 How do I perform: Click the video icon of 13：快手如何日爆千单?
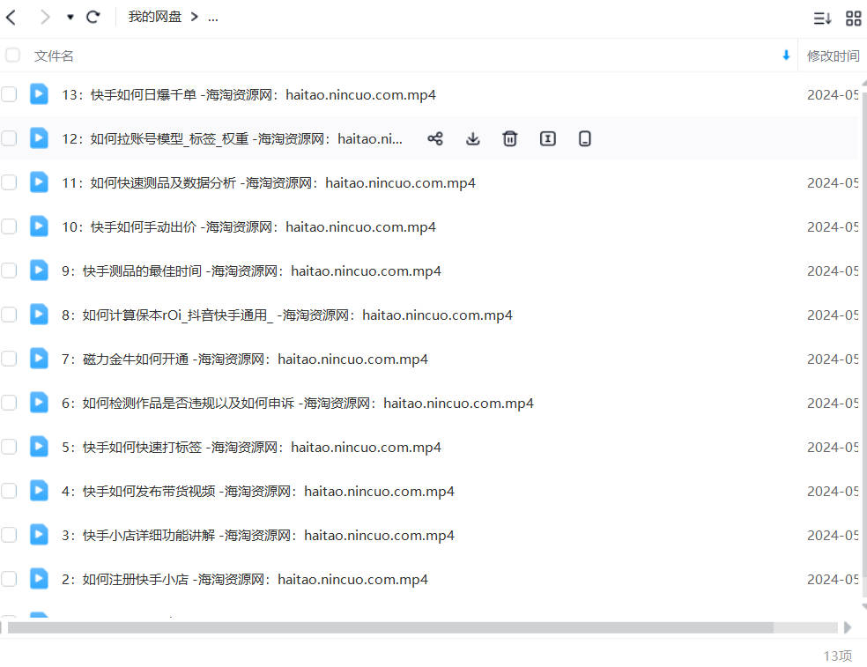tap(39, 94)
